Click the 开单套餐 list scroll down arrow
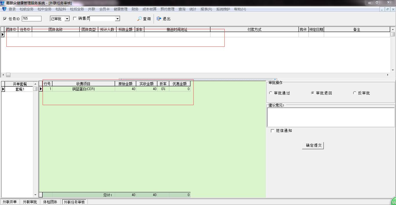 [35, 195]
